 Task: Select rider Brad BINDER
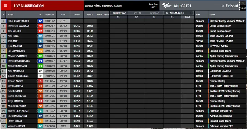(15, 91)
